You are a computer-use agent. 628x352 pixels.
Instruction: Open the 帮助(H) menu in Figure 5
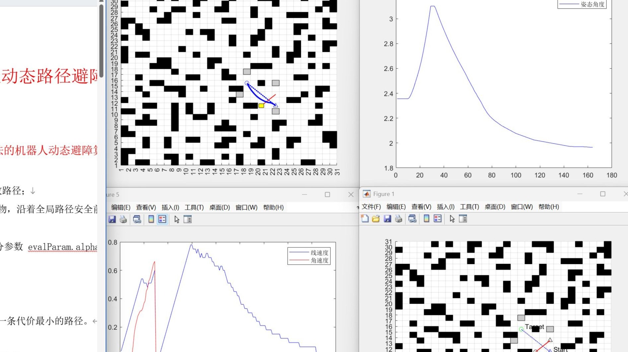pos(273,207)
